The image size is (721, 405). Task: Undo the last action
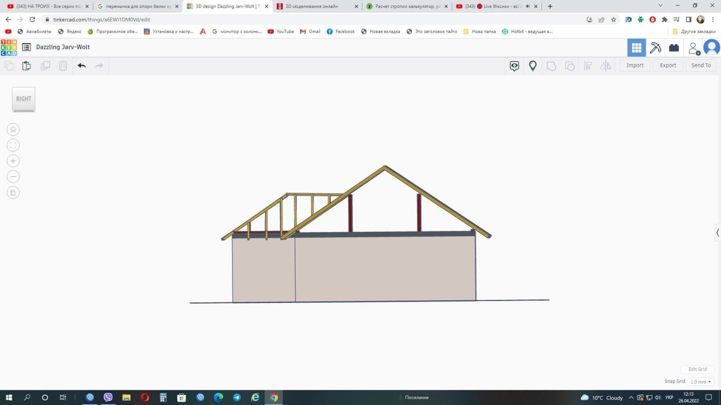(x=82, y=66)
